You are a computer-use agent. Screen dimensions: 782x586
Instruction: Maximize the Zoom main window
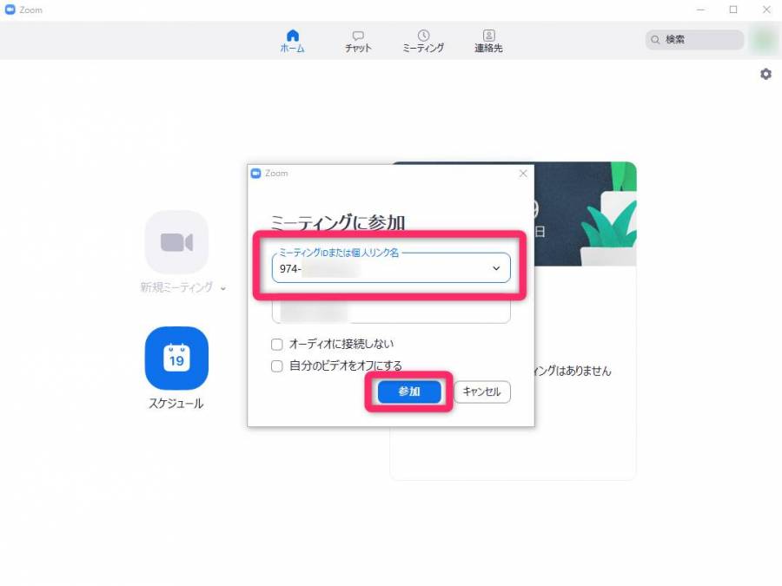point(733,10)
